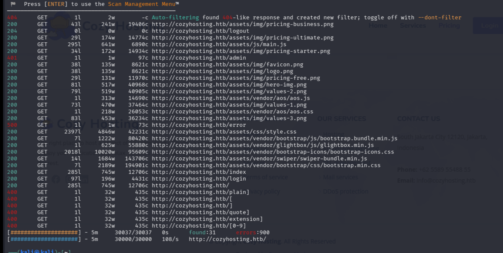Click the info@cozyhosting.htb email address

(446, 180)
